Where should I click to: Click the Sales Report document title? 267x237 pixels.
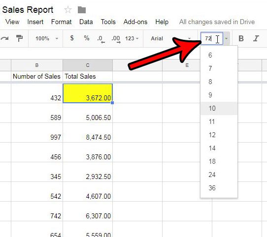pyautogui.click(x=28, y=10)
